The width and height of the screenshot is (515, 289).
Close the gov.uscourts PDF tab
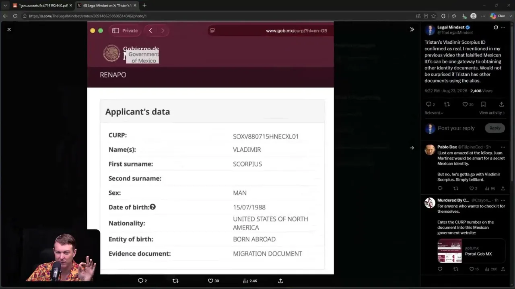click(x=70, y=5)
